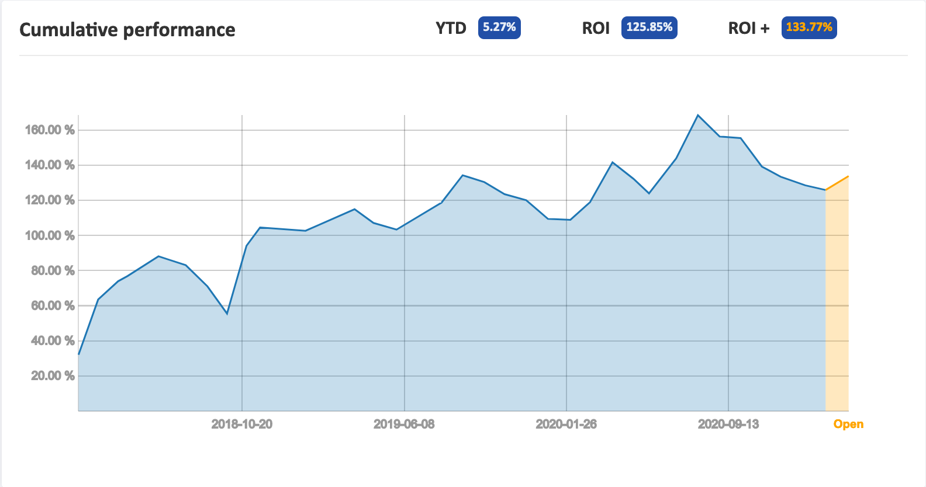Click the 'ROI +' label
The height and width of the screenshot is (487, 926).
pos(749,28)
